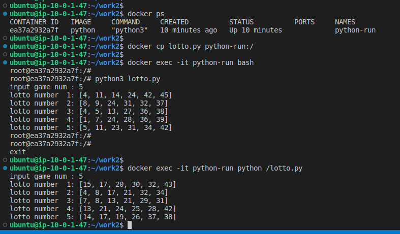Viewport: 400px width, 234px height.
Task: Click the "docker cp lotto.py python-run:/" command
Action: tap(191, 46)
